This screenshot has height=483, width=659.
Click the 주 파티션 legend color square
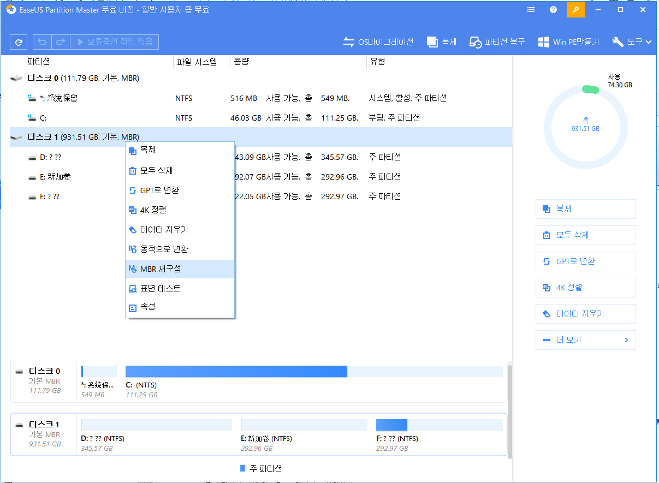(243, 469)
